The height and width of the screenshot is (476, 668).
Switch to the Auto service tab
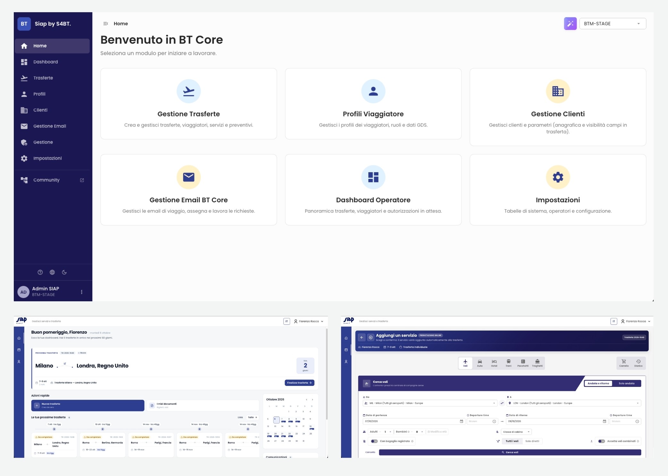pos(480,363)
